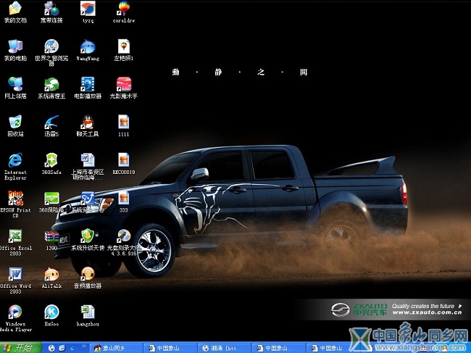Click the 开始 Start button
Viewport: 471px width, 353px height.
pos(18,347)
